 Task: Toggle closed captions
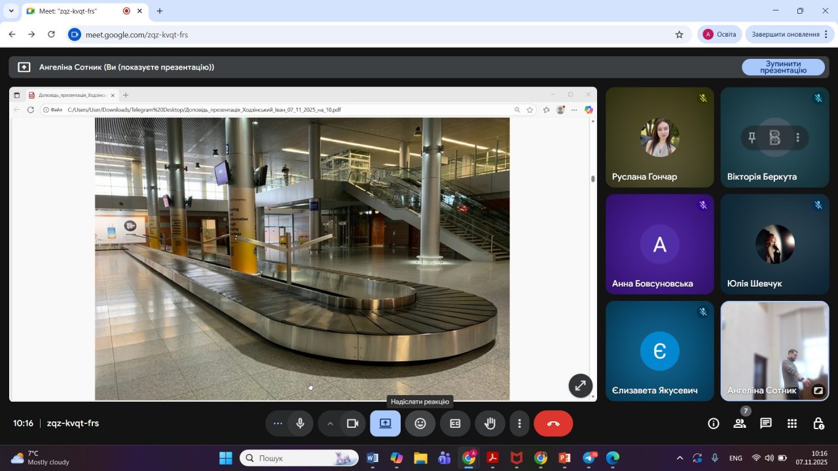(455, 423)
